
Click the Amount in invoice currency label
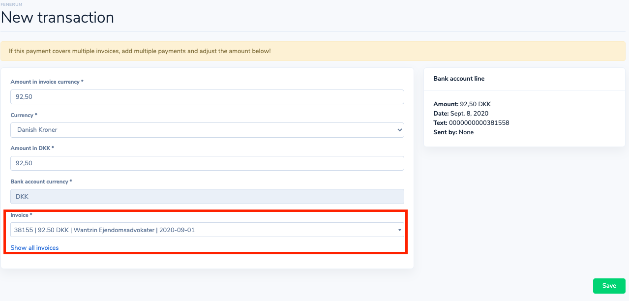tap(47, 82)
